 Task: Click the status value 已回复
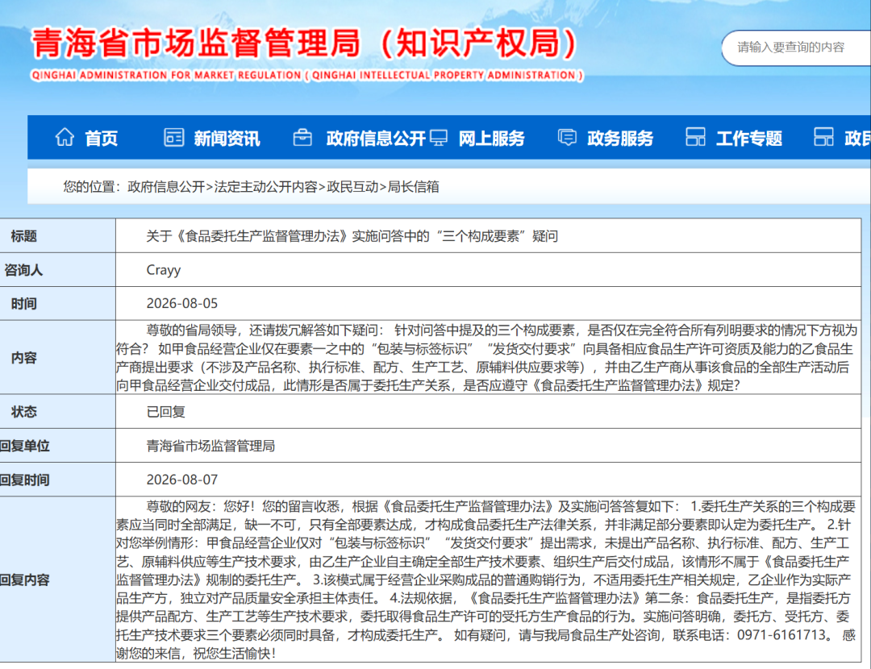165,412
